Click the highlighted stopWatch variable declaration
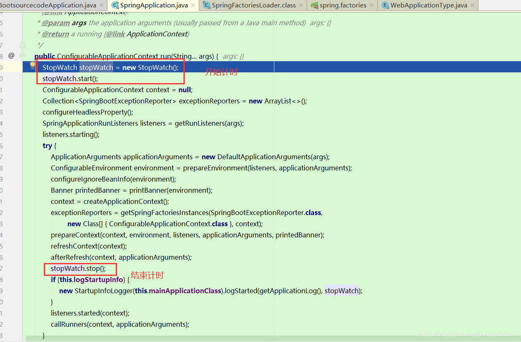The height and width of the screenshot is (342, 521). click(96, 67)
